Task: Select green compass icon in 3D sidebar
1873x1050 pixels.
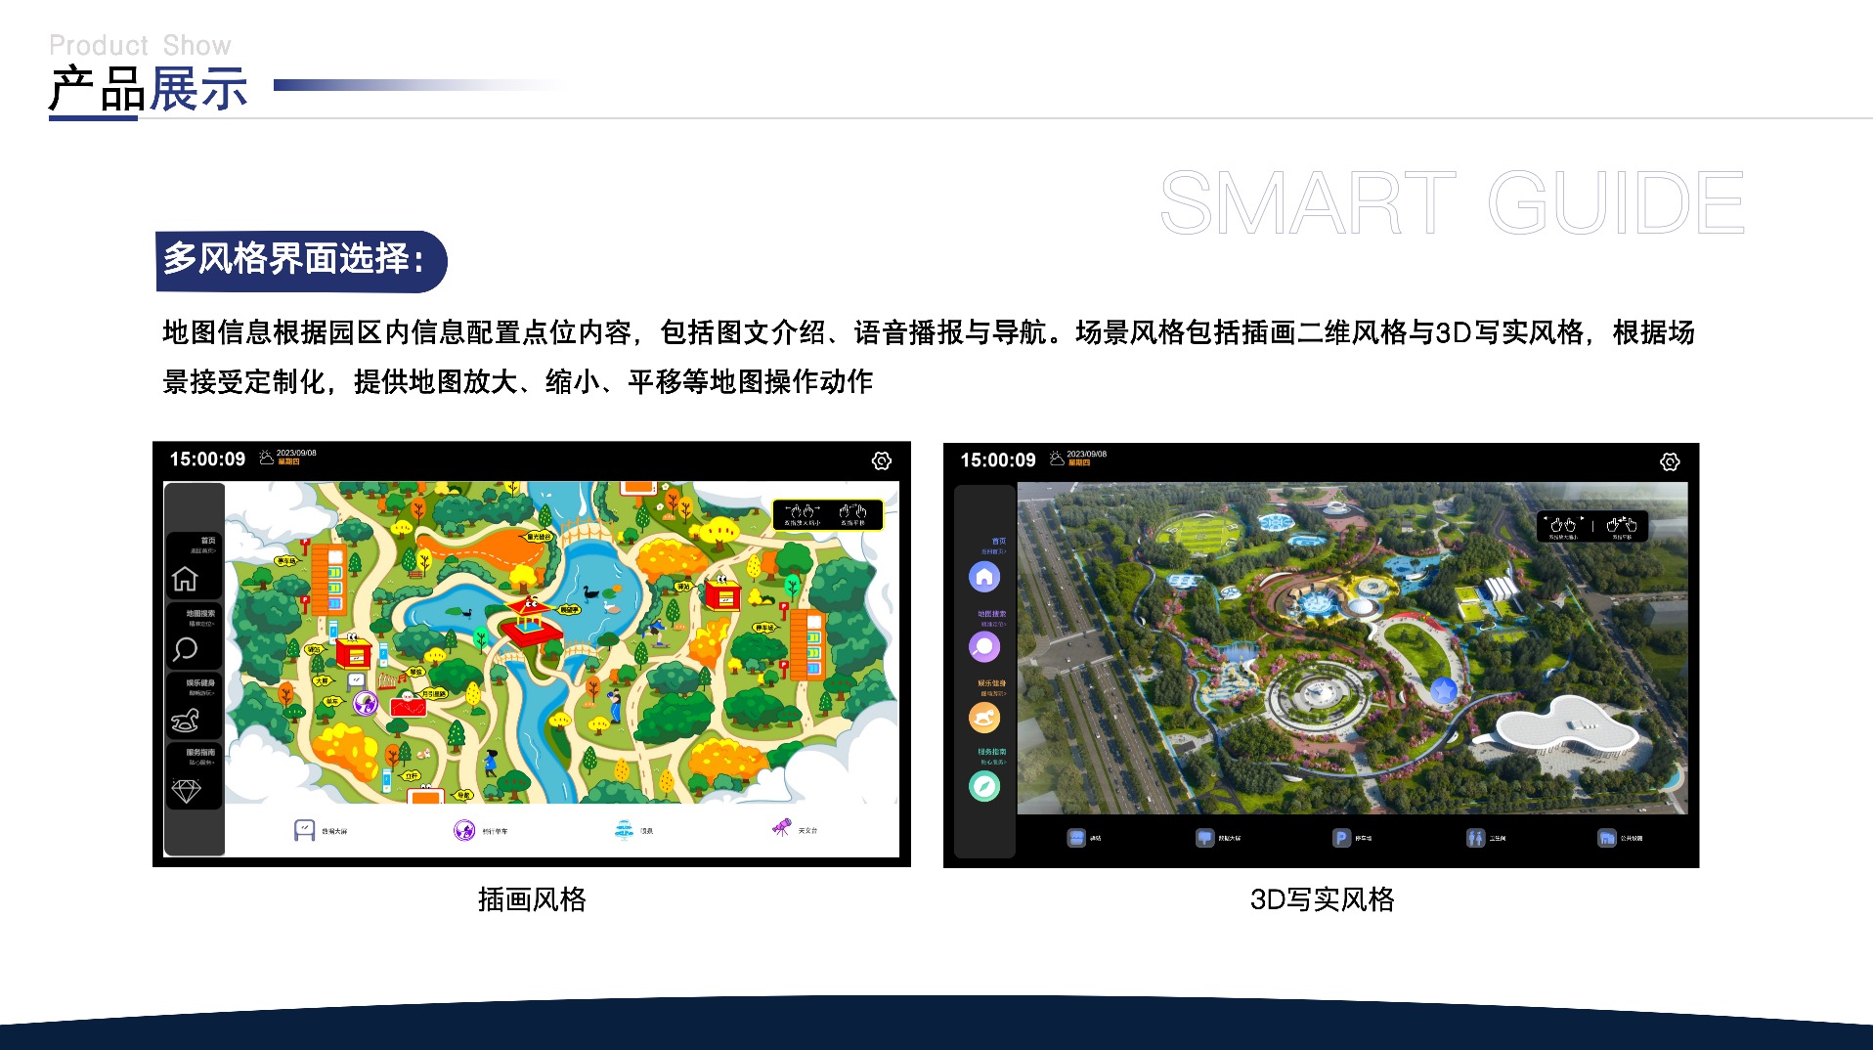Action: [984, 786]
